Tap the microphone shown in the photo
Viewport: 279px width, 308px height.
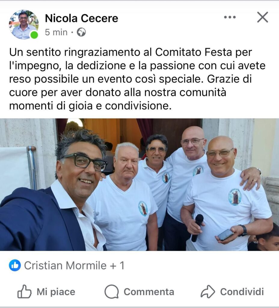tap(197, 228)
